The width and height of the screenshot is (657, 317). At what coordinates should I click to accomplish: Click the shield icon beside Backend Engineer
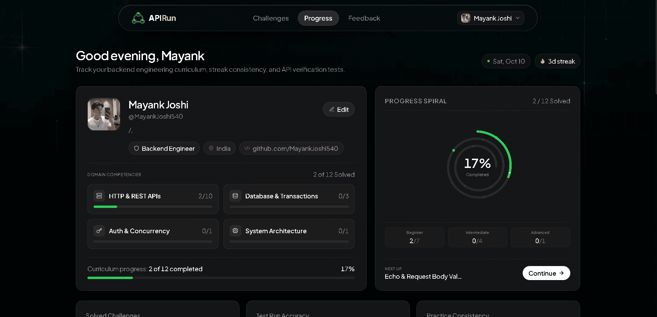tap(136, 148)
